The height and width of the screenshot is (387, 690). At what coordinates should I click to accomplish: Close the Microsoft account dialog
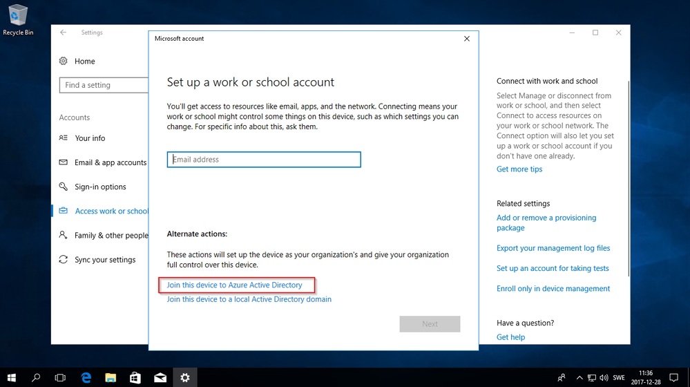(x=467, y=39)
